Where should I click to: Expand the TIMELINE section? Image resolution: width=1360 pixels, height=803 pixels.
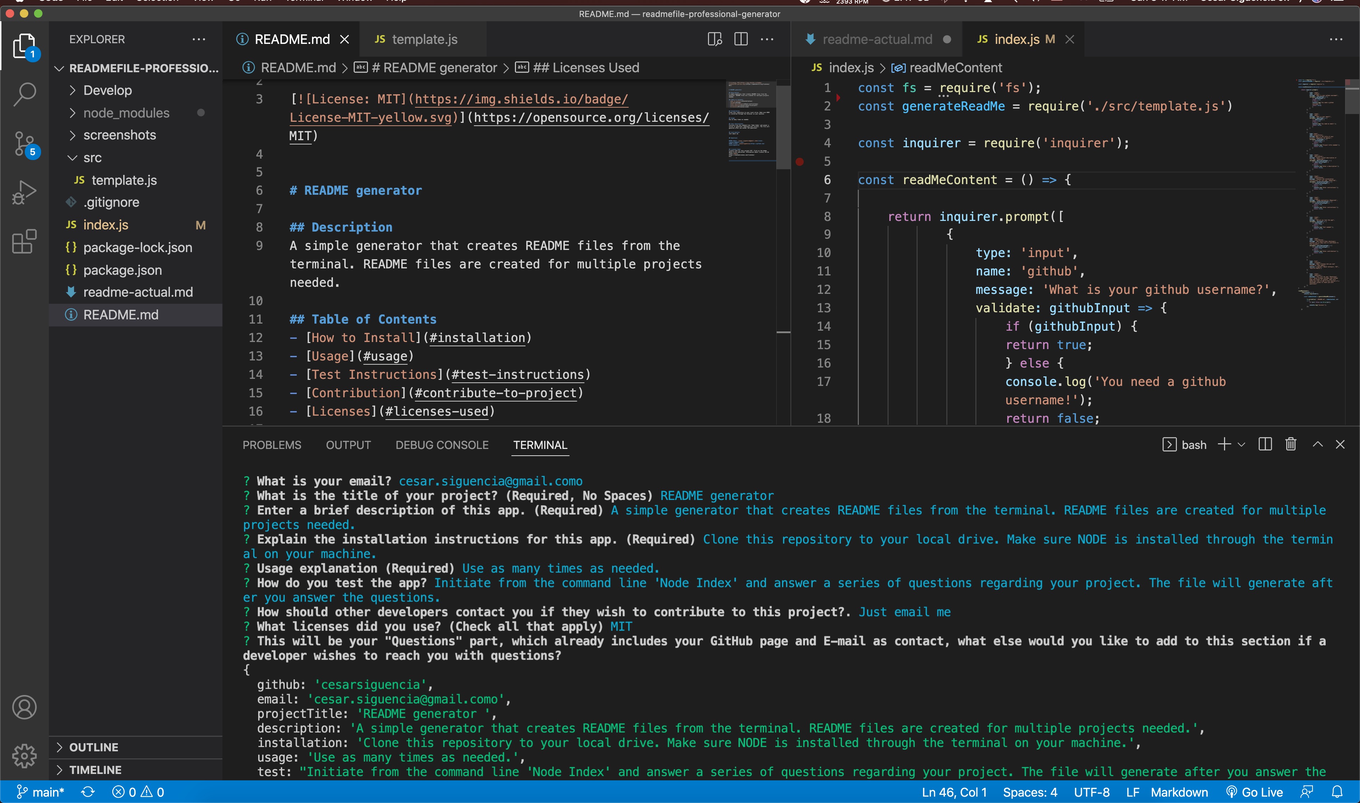pyautogui.click(x=135, y=769)
